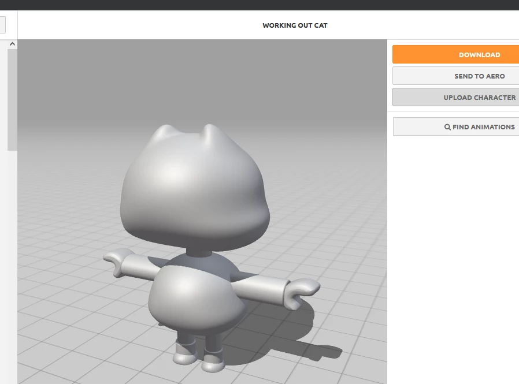
Task: Click the magnifier icon in Find Animations
Action: tap(447, 127)
